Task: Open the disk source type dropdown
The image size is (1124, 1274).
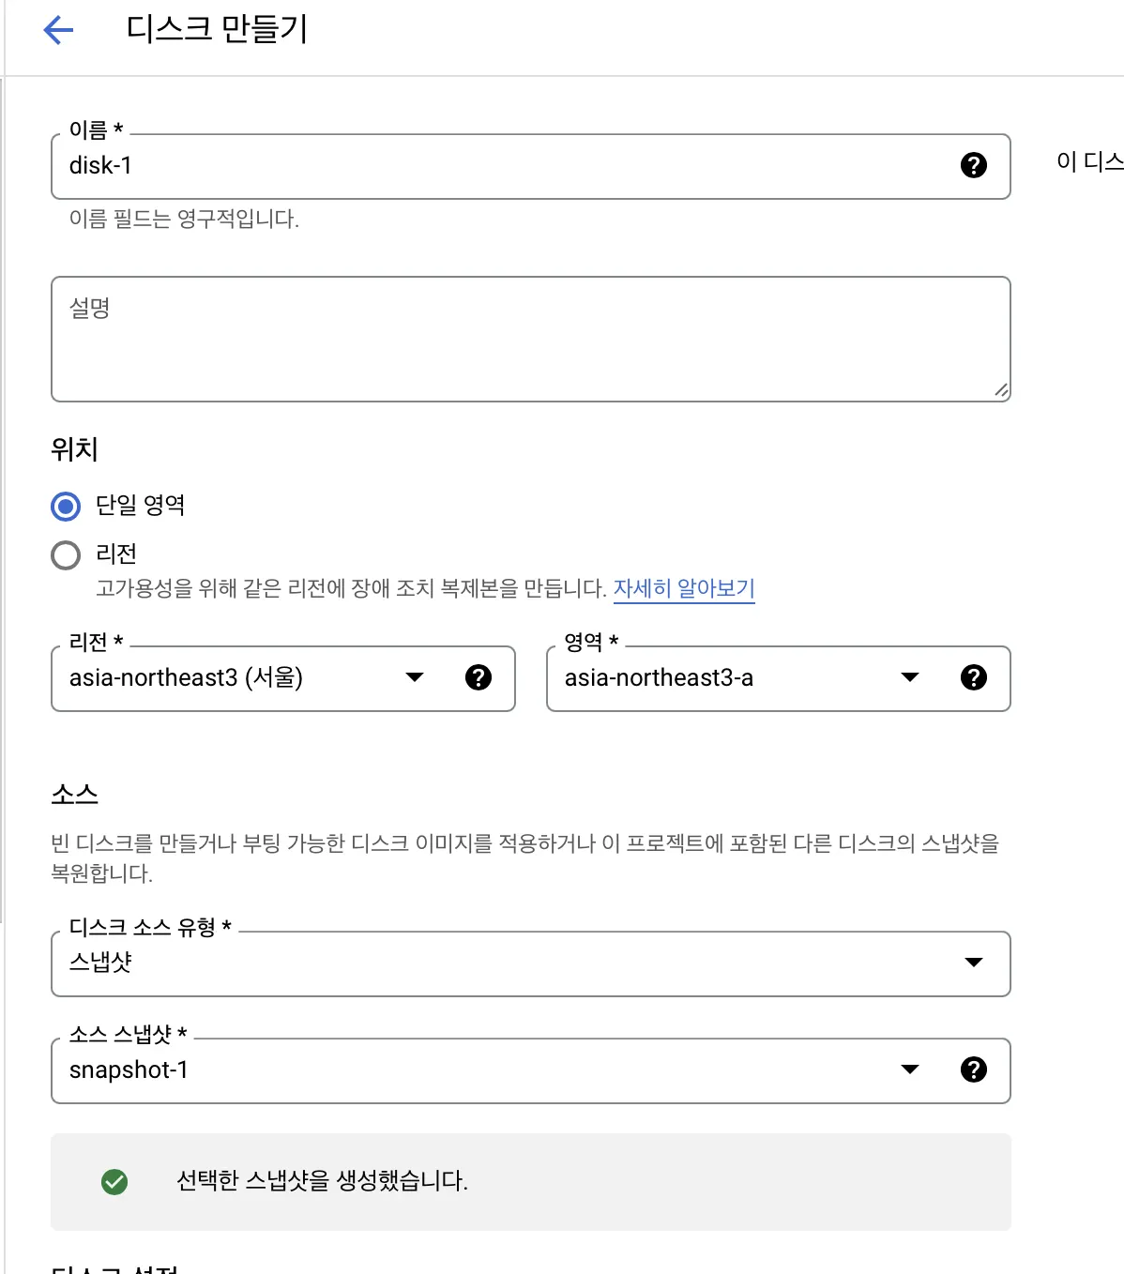Action: coord(973,963)
